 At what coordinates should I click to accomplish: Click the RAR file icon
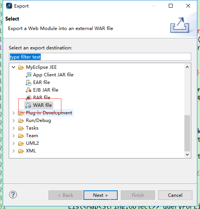tap(29, 98)
